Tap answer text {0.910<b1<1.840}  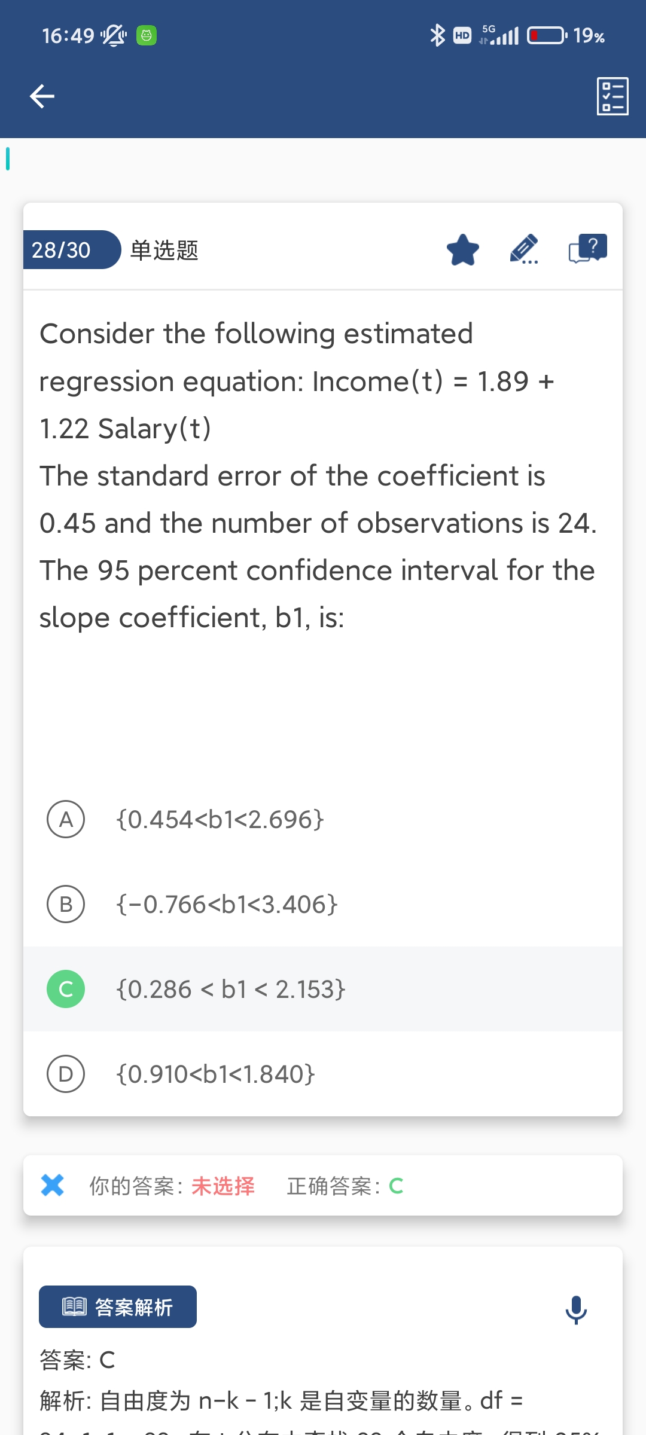215,1074
